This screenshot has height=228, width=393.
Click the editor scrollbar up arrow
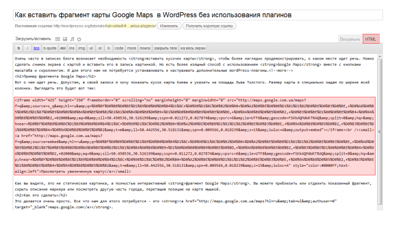click(380, 57)
